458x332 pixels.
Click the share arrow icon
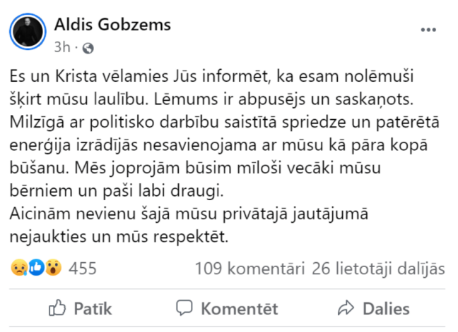click(346, 308)
